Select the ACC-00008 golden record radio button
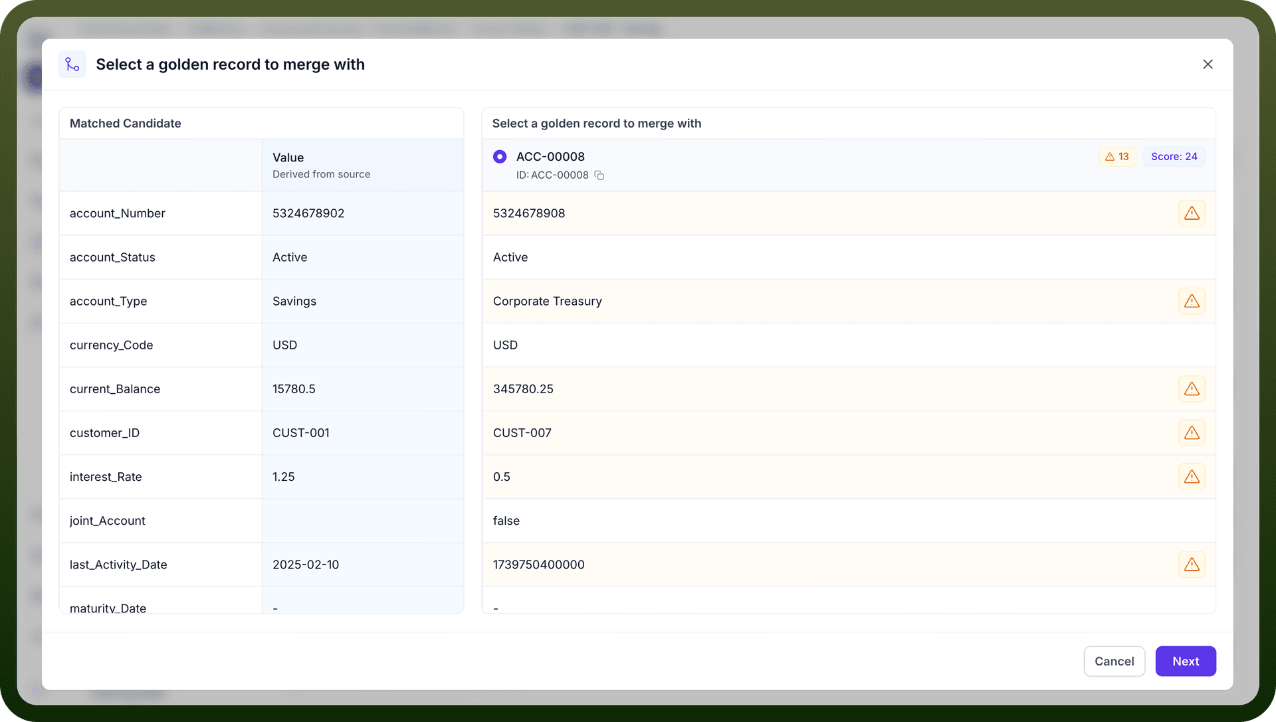Viewport: 1276px width, 722px height. pyautogui.click(x=500, y=157)
